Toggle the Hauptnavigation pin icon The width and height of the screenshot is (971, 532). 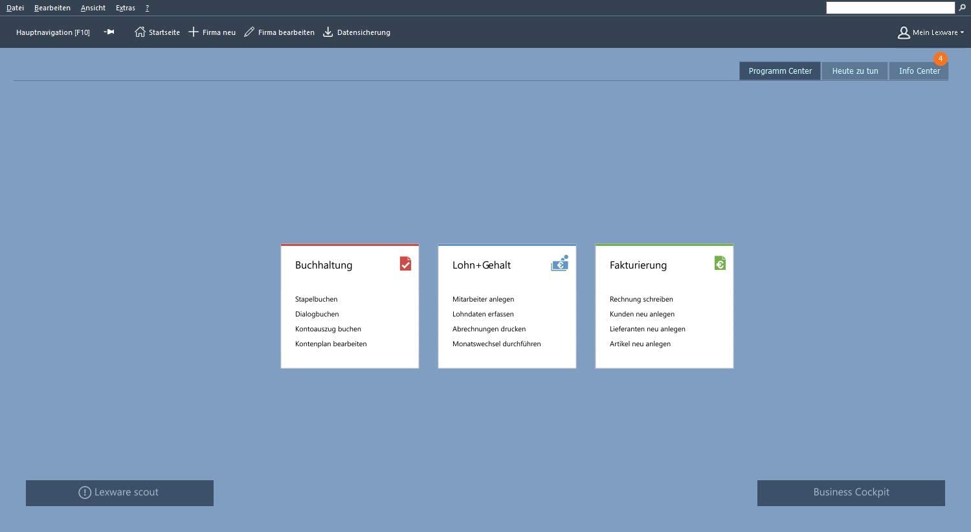click(x=109, y=32)
